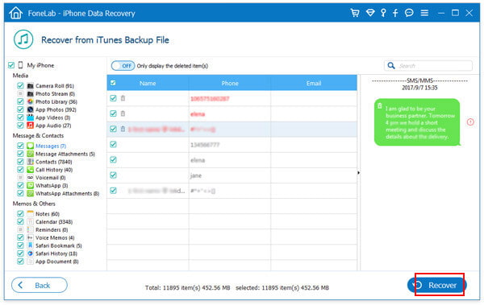Sort by the Name column header
The height and width of the screenshot is (305, 484).
tap(148, 83)
